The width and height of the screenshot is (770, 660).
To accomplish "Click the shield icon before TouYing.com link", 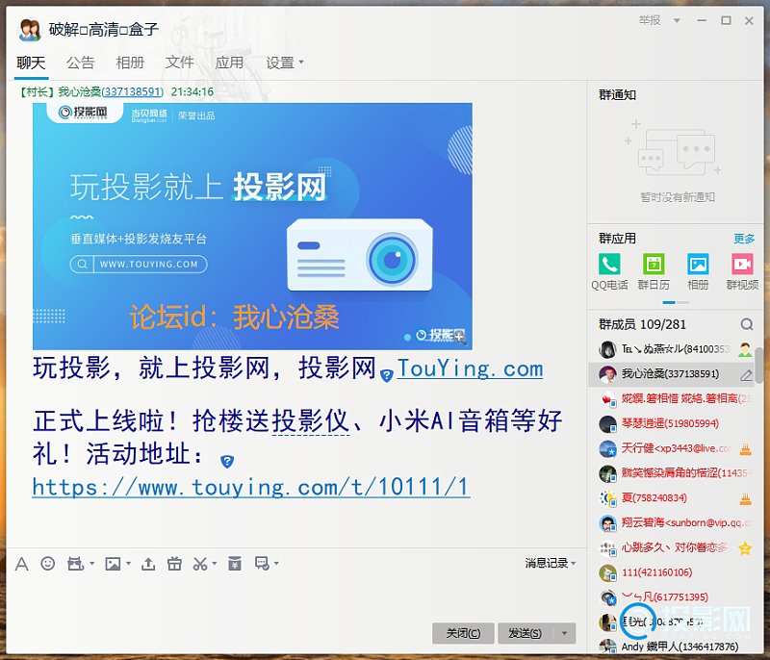I will tap(387, 376).
